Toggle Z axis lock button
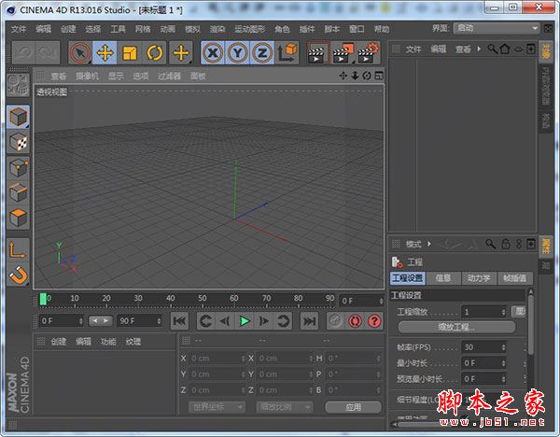This screenshot has width=560, height=437. (x=262, y=53)
